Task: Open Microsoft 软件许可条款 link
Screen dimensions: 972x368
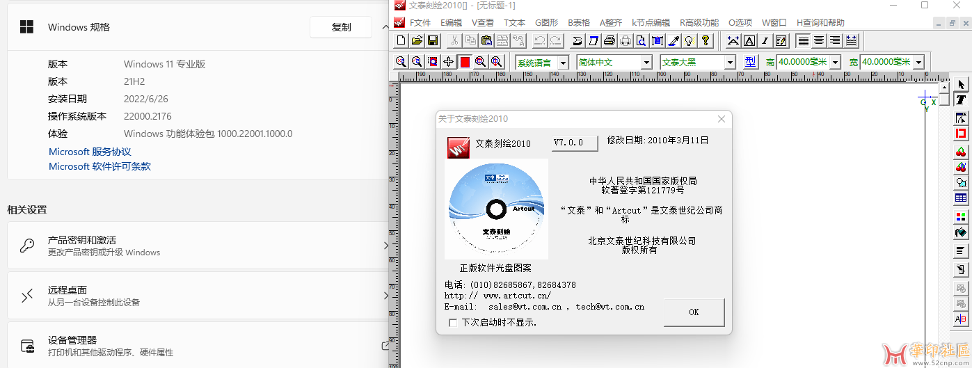Action: 99,166
